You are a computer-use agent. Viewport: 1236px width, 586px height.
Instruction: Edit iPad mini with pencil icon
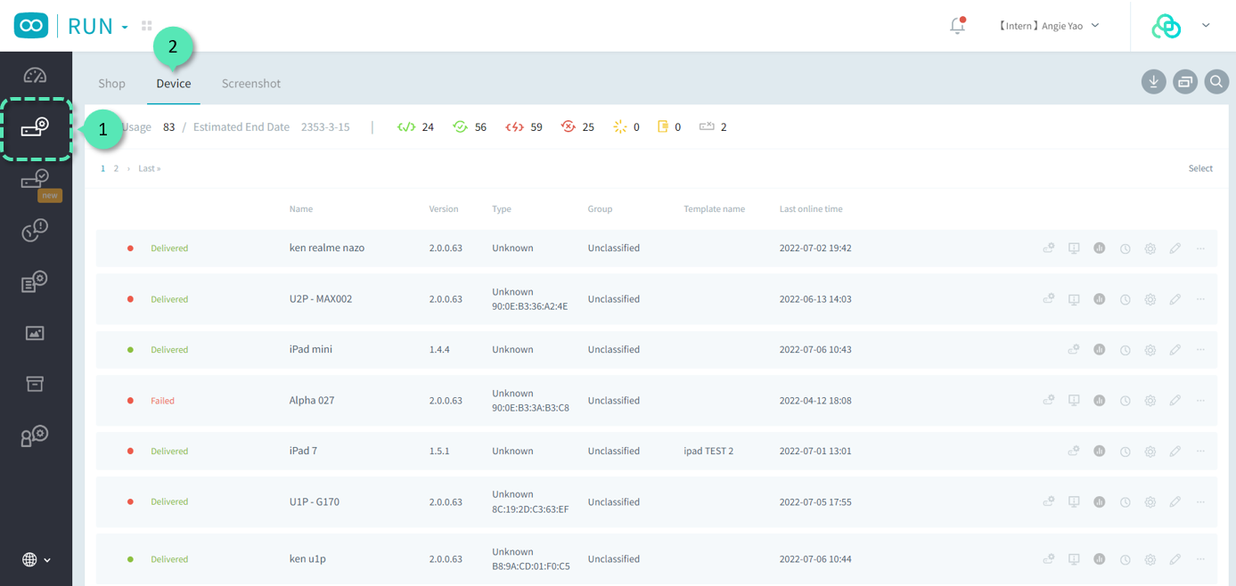tap(1175, 350)
